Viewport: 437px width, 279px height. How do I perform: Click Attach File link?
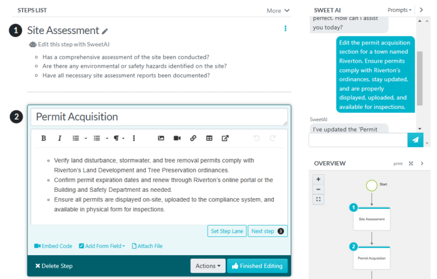[x=147, y=246]
